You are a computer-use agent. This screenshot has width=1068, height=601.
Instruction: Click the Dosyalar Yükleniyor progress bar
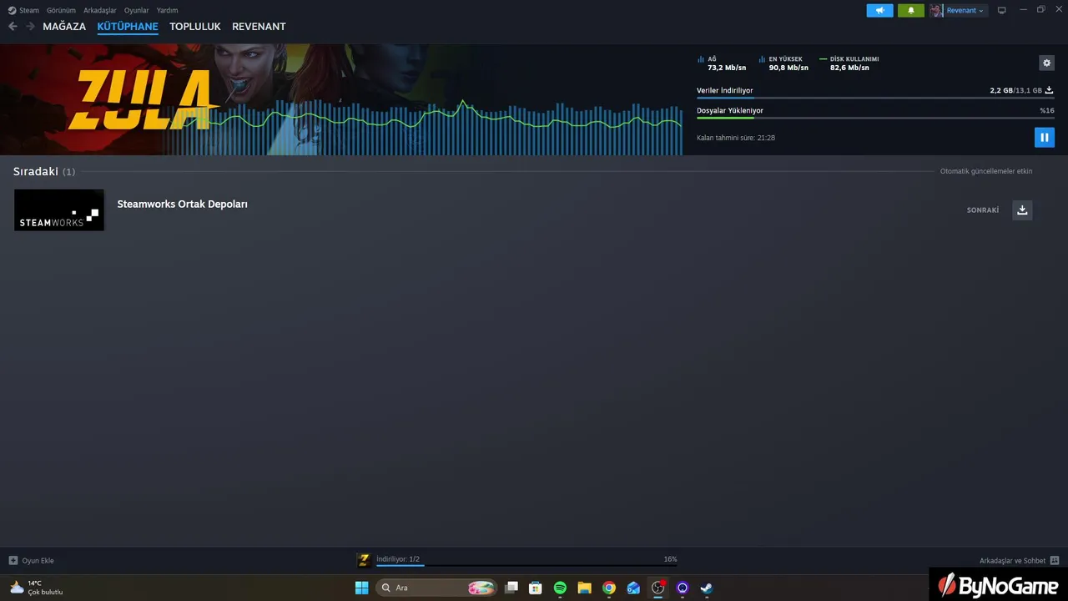pyautogui.click(x=875, y=118)
